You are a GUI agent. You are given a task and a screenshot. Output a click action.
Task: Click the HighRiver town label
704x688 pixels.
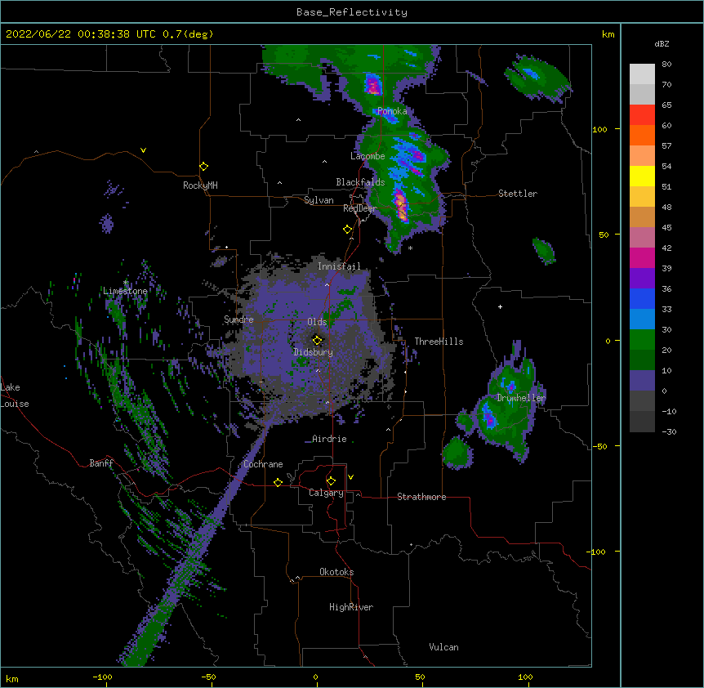351,607
